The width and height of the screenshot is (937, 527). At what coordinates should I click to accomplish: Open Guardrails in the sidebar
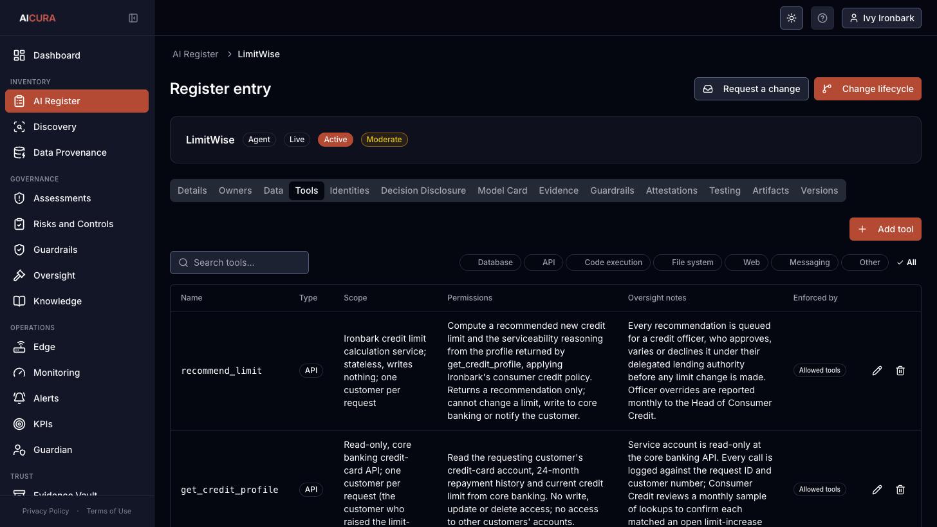(x=77, y=250)
